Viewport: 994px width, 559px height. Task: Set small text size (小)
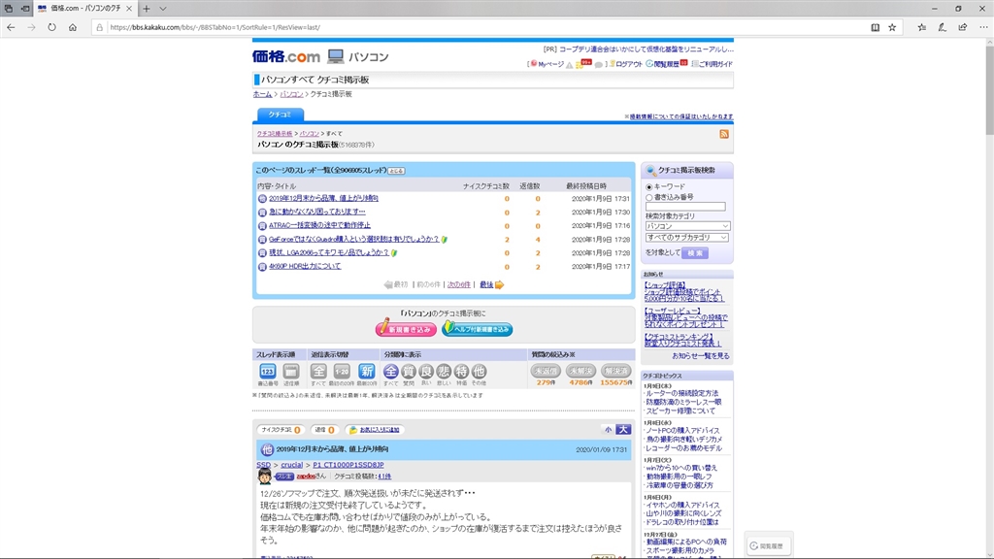[608, 430]
